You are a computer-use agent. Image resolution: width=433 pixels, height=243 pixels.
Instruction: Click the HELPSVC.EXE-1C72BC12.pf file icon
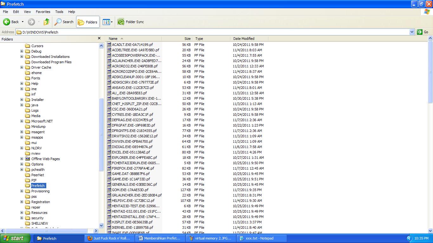click(x=109, y=201)
